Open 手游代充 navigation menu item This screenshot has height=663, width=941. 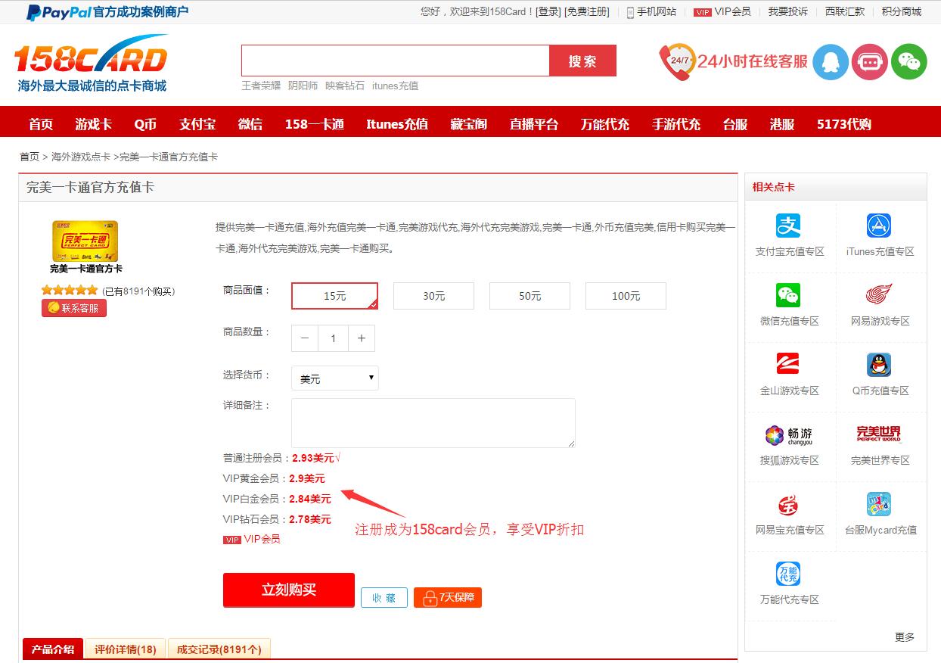(676, 124)
